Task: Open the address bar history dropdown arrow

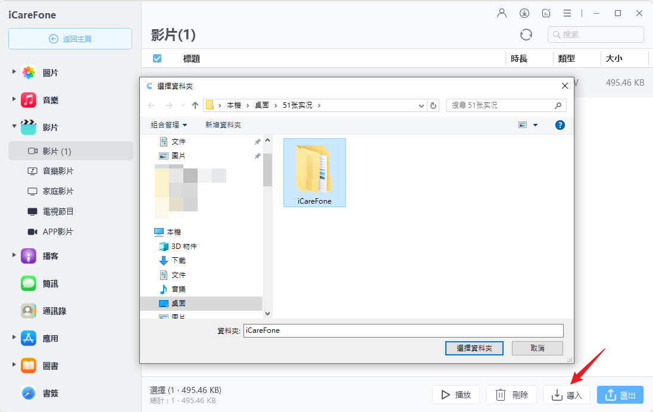Action: click(421, 106)
